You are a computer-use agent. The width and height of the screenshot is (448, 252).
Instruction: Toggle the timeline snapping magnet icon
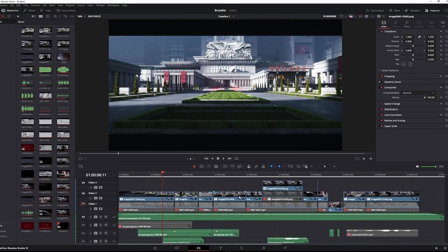pyautogui.click(x=249, y=167)
